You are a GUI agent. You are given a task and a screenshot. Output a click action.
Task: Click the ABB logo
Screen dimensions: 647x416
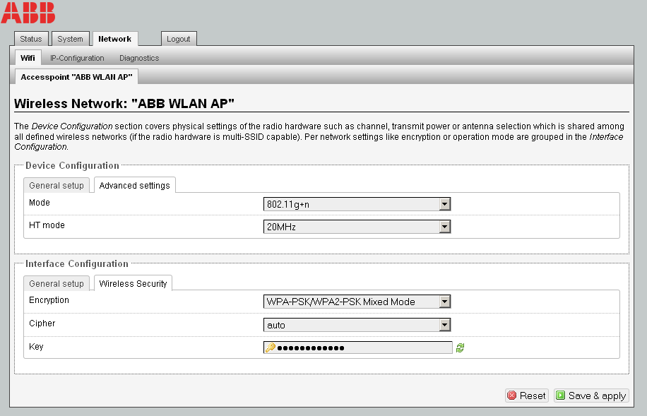(x=28, y=13)
